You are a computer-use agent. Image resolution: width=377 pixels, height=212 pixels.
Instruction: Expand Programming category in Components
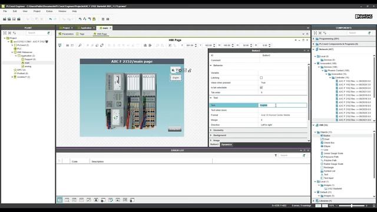313,39
